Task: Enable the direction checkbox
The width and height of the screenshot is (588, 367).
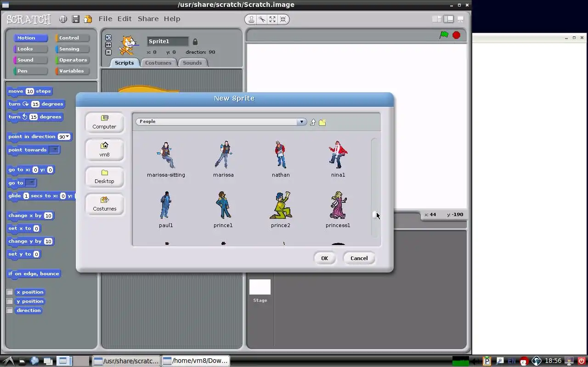Action: pyautogui.click(x=10, y=310)
